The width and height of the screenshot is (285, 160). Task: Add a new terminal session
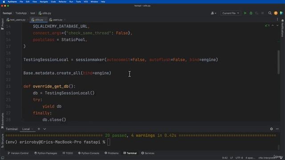point(39,129)
